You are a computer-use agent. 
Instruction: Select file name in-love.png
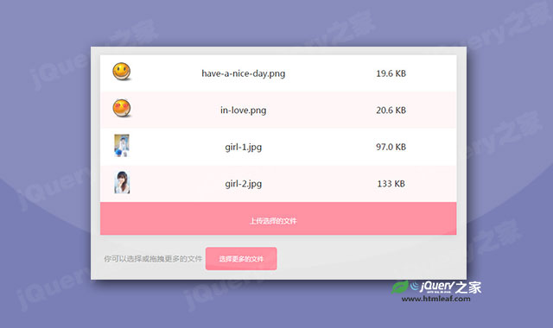244,110
